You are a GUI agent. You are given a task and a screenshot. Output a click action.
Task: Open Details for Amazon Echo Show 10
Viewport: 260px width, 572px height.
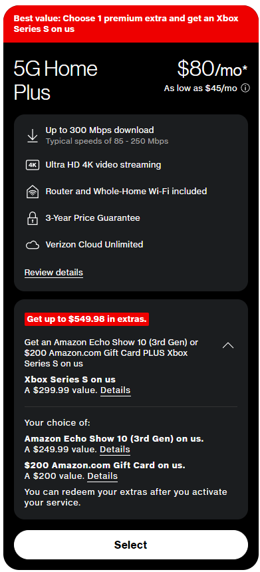(x=115, y=450)
